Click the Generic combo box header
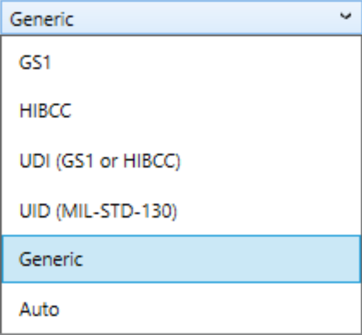The height and width of the screenshot is (335, 362). click(x=181, y=18)
